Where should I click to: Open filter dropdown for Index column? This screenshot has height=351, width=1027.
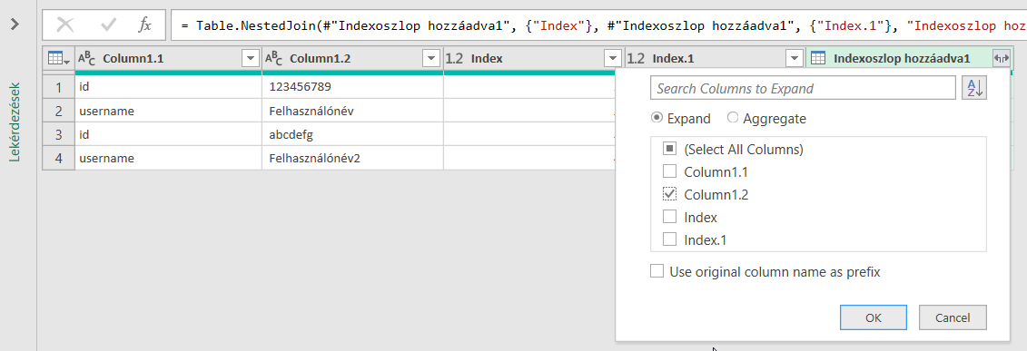click(x=613, y=58)
